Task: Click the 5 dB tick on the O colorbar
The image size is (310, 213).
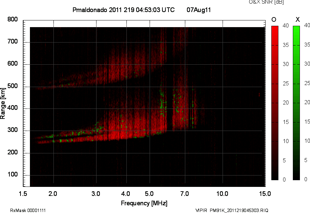Action: (x=284, y=161)
